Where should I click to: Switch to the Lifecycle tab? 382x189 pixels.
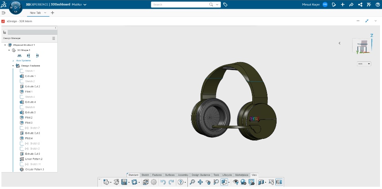(x=227, y=175)
